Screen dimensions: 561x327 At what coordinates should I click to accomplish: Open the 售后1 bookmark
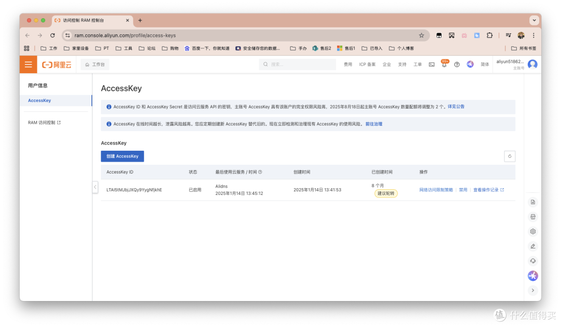(x=346, y=48)
